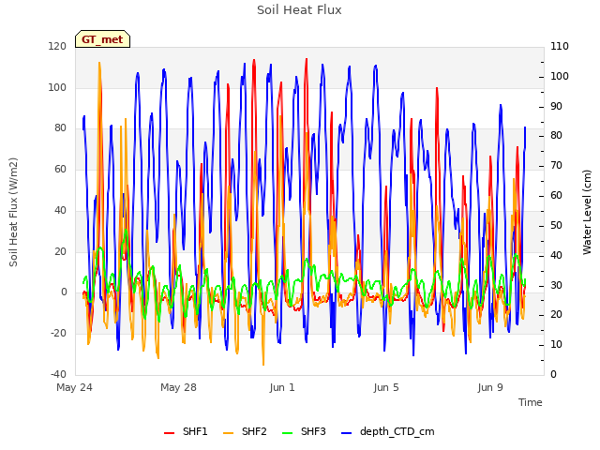
Task: Click the May 28 x-axis tick label
Action: (178, 387)
